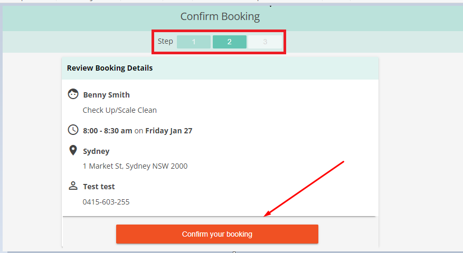Click the word 'on' between time and date
The height and width of the screenshot is (253, 463).
[139, 131]
